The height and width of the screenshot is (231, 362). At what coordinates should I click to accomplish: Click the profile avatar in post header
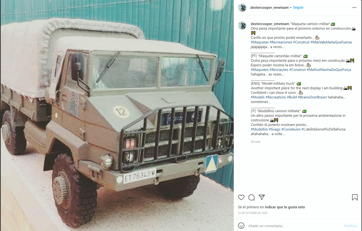(x=242, y=8)
